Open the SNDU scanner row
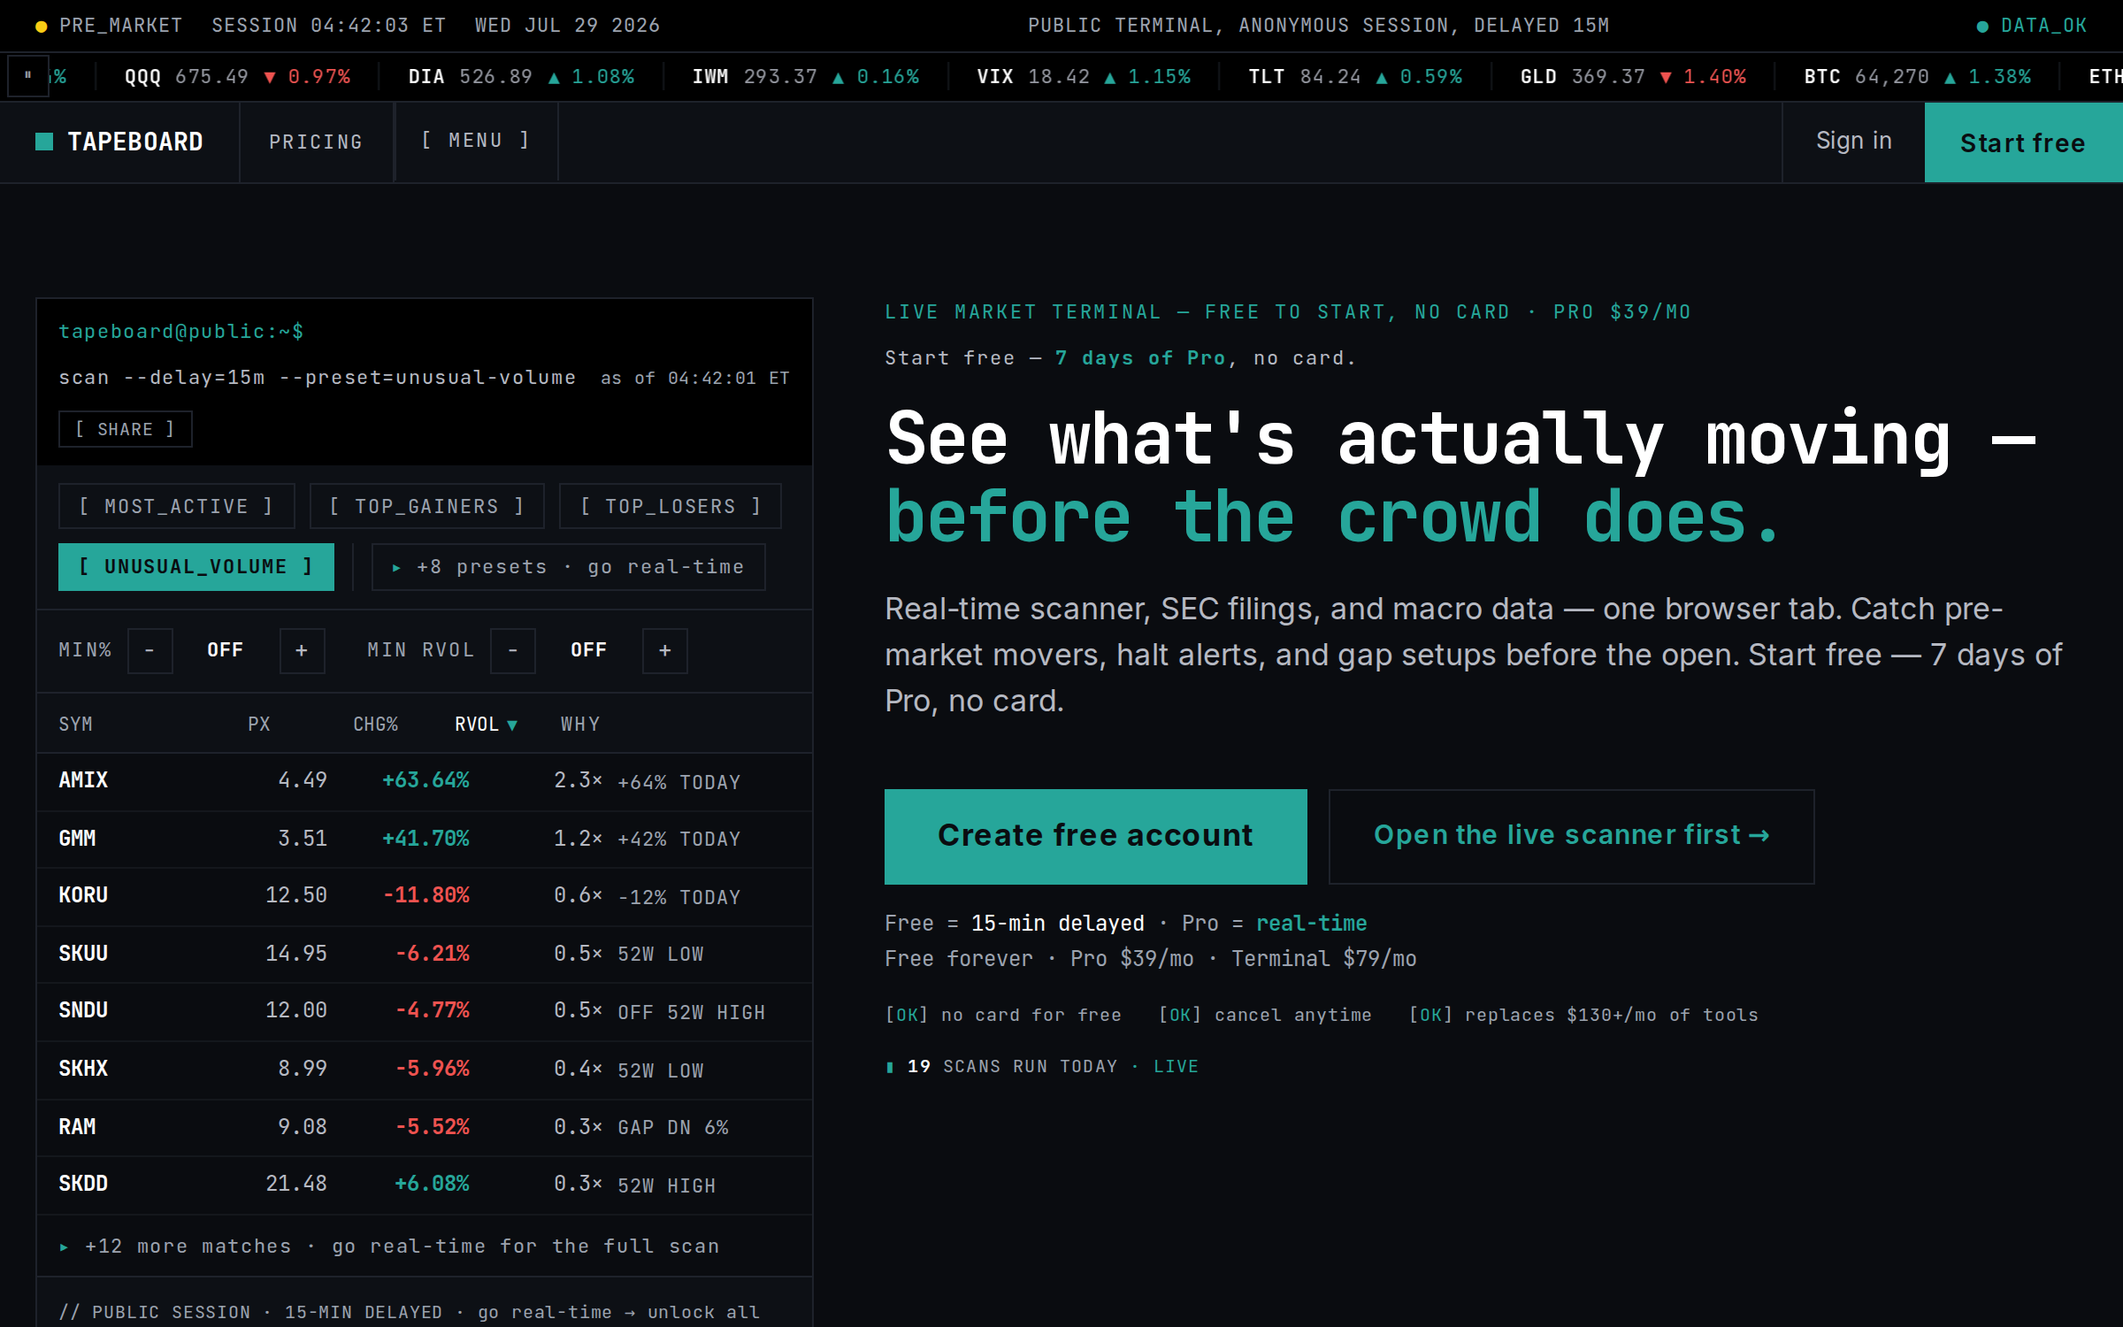 coord(425,1012)
